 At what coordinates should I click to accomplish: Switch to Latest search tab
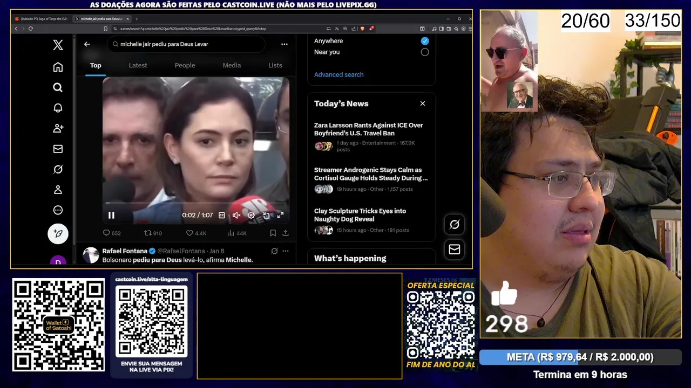[138, 65]
